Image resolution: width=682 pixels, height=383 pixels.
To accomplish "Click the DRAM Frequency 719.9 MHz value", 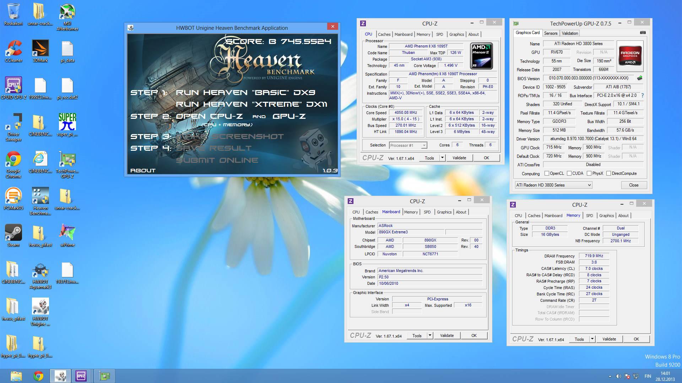I will coord(594,256).
